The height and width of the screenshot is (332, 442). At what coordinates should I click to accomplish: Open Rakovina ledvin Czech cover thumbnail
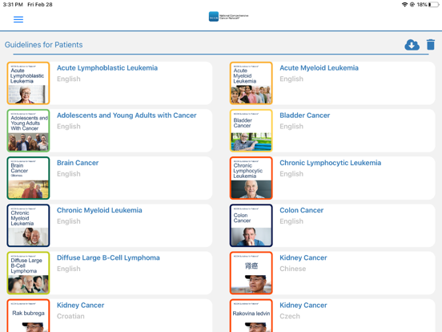pos(251,316)
